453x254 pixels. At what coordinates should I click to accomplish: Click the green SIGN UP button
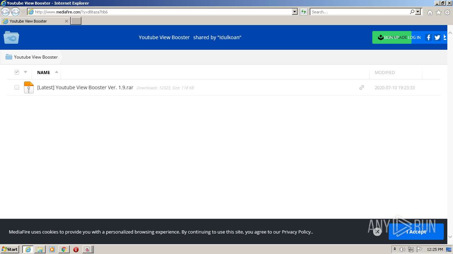tap(392, 37)
